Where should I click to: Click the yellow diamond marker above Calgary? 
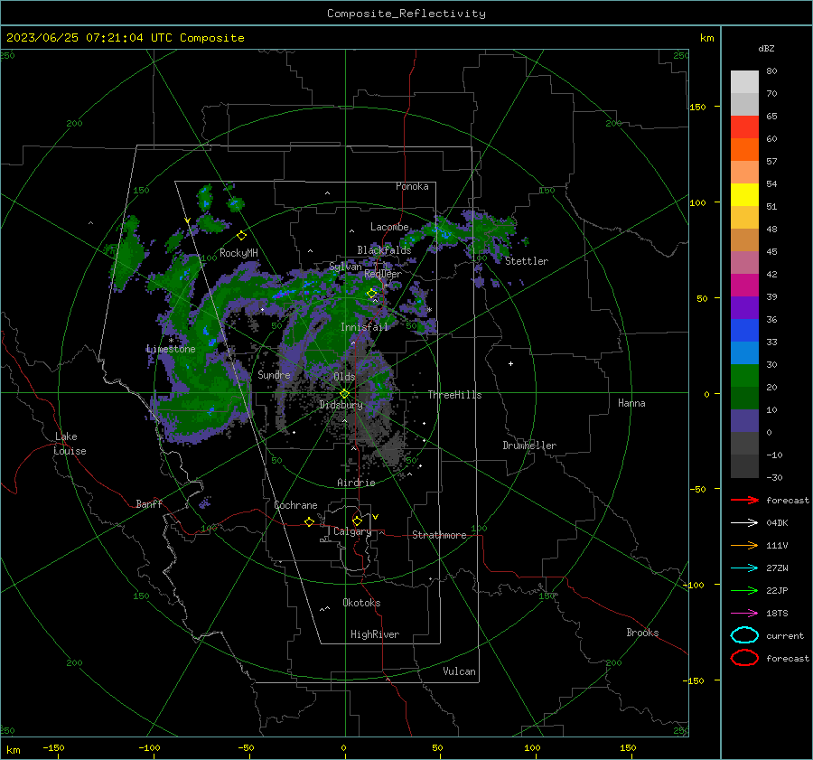point(357,521)
